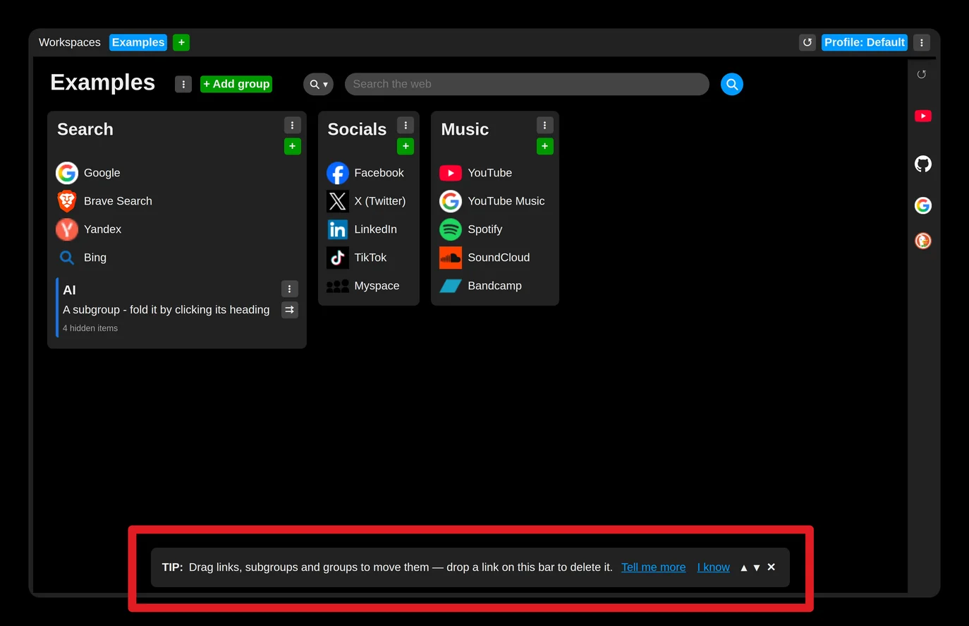Open the SoundCloud icon
Screen dimensions: 969x626
(451, 258)
